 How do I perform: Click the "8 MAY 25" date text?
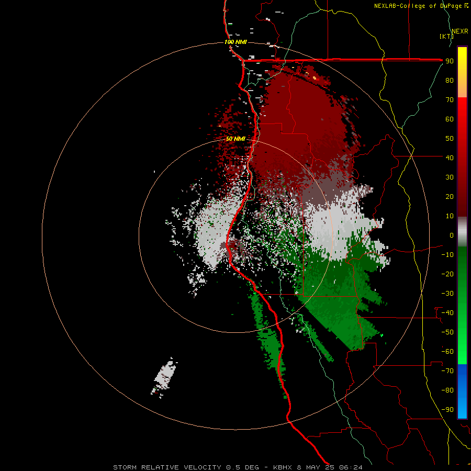316,467
